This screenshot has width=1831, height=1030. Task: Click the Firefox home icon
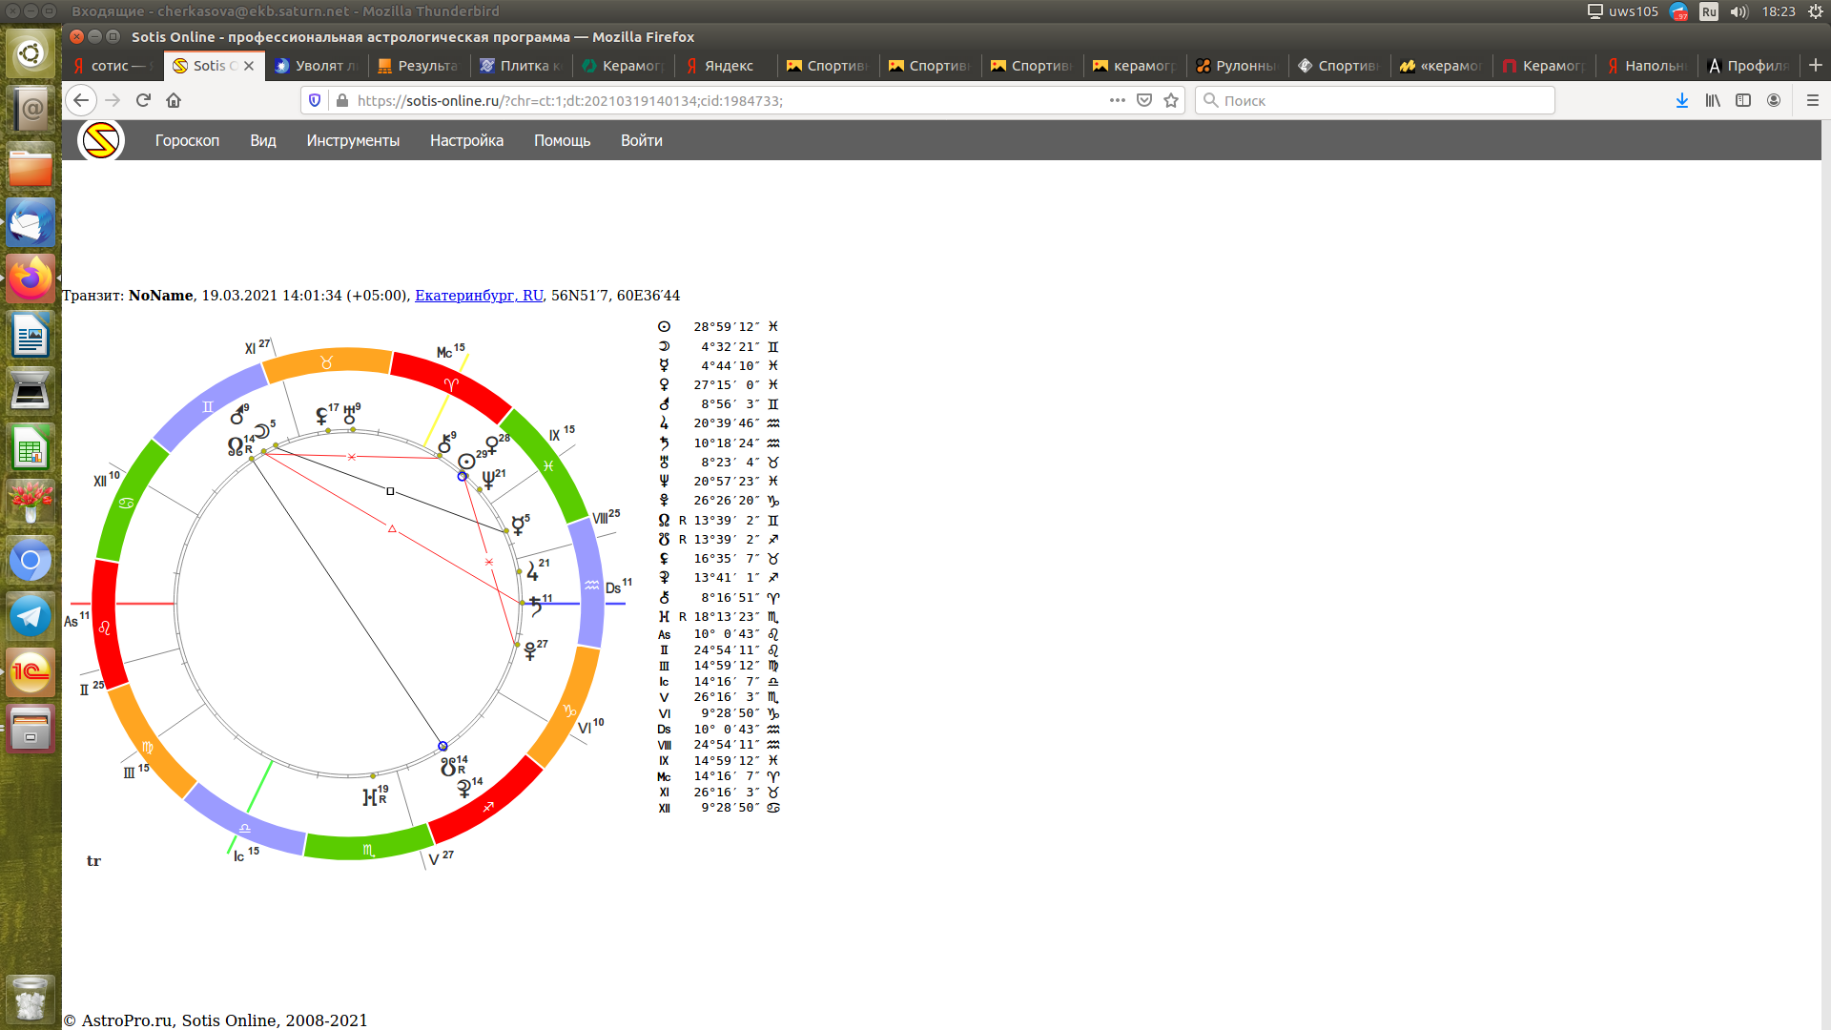pos(174,100)
